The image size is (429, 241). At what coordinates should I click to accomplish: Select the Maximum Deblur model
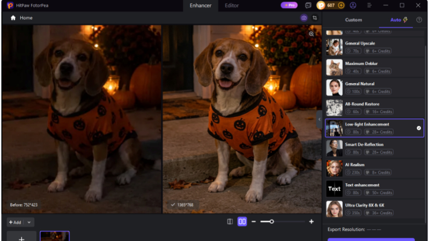[x=374, y=67]
